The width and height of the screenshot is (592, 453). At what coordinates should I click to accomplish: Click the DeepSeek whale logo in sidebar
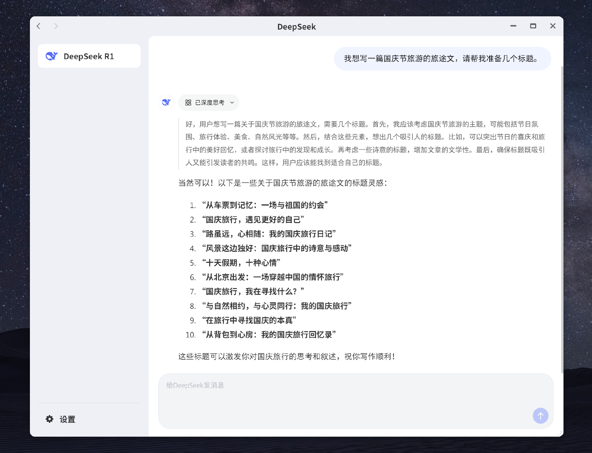point(51,56)
